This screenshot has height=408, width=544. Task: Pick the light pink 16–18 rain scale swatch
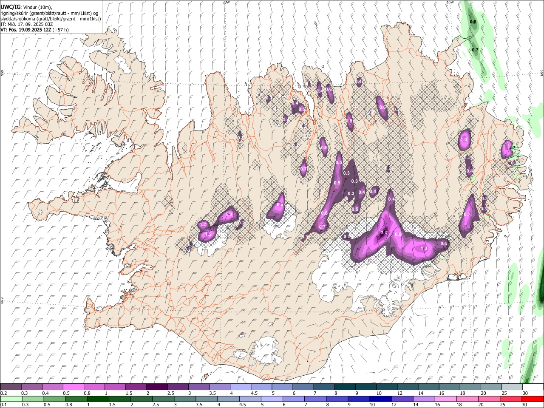click(x=446, y=399)
